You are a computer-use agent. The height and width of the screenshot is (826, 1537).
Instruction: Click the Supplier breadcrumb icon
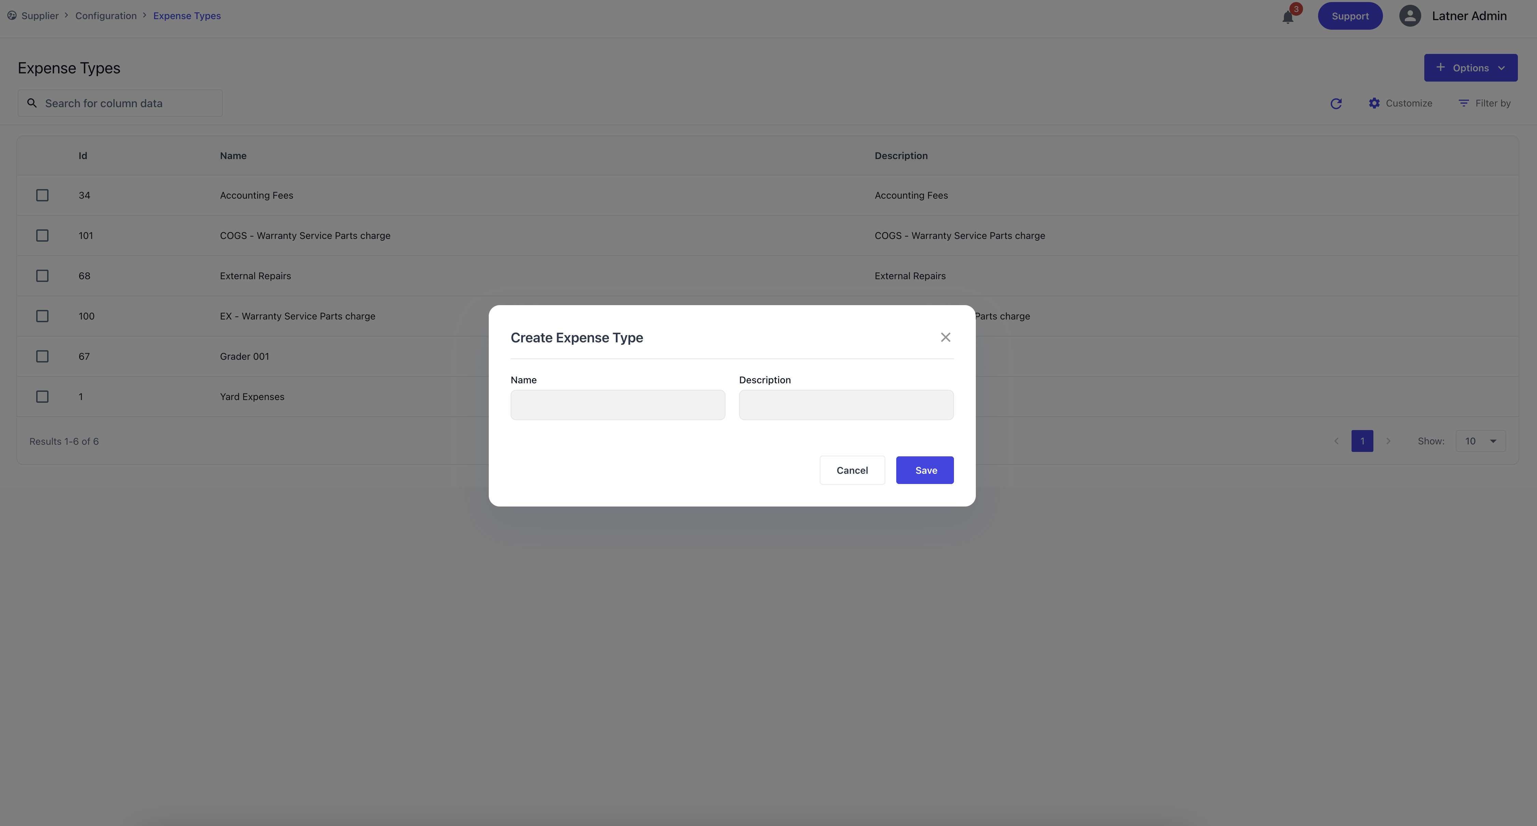[12, 15]
